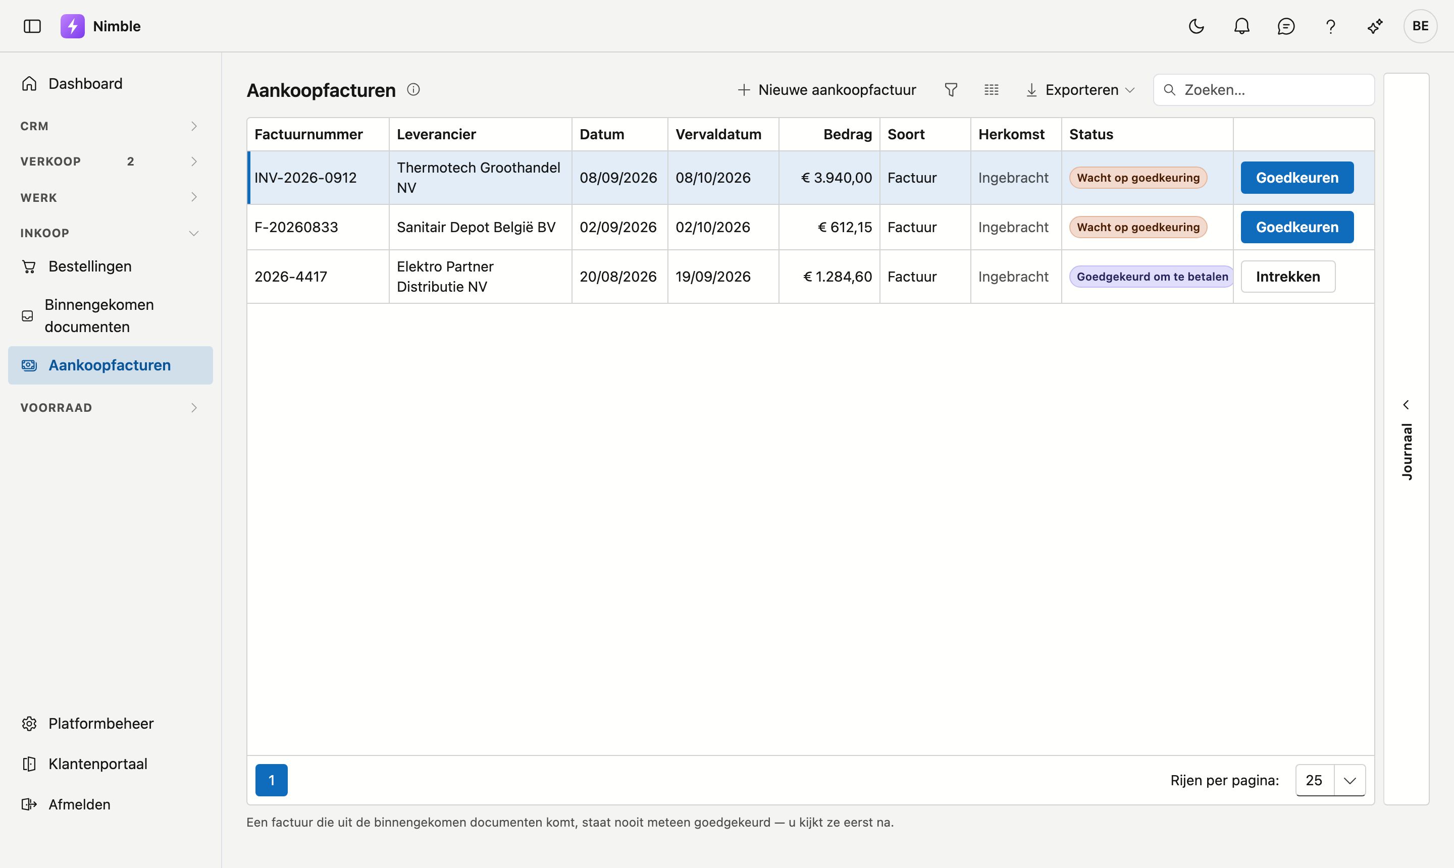This screenshot has width=1454, height=868.
Task: Approve invoice INV-2026-0912 with Goedkeuren
Action: [1296, 178]
